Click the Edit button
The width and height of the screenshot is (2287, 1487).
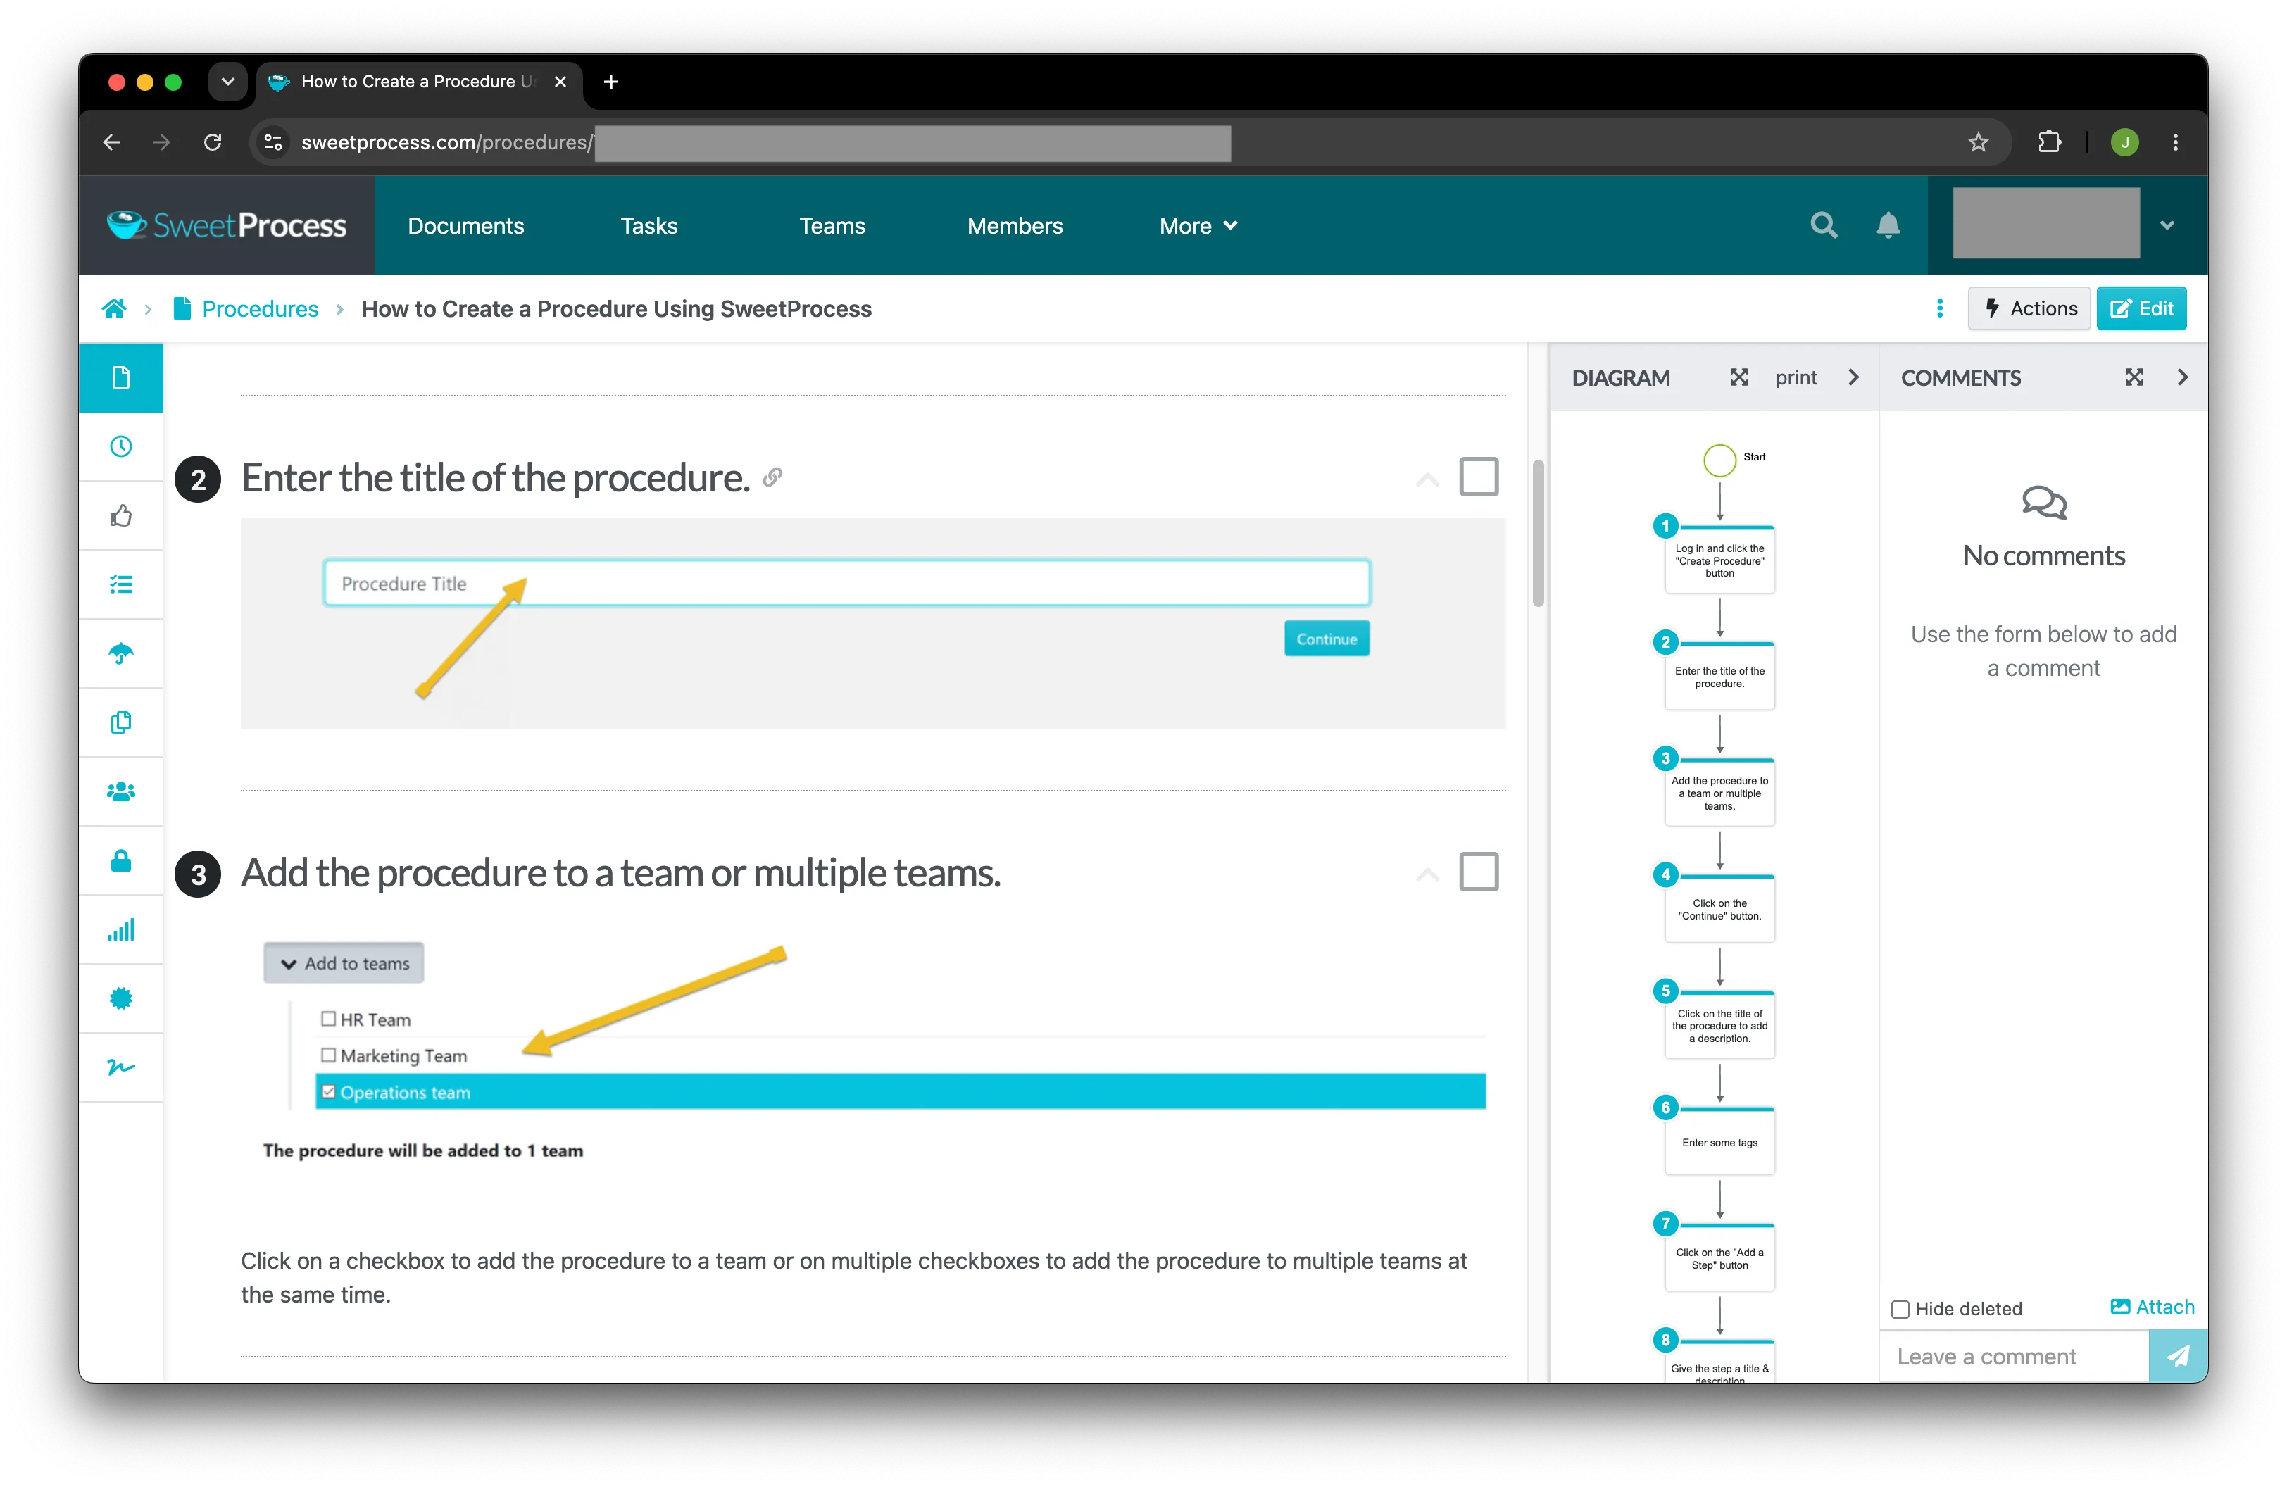pyautogui.click(x=2141, y=308)
